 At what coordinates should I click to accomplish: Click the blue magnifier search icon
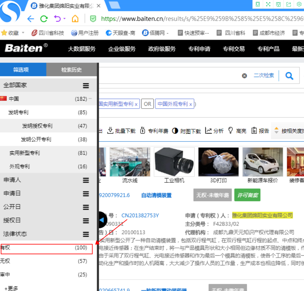(x=289, y=76)
